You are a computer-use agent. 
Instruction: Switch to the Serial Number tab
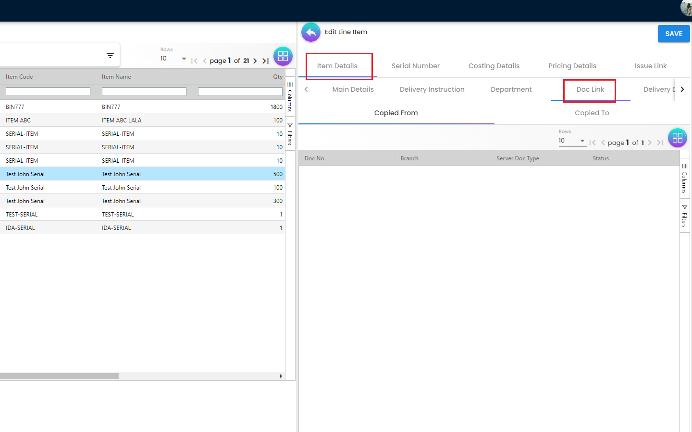(415, 66)
